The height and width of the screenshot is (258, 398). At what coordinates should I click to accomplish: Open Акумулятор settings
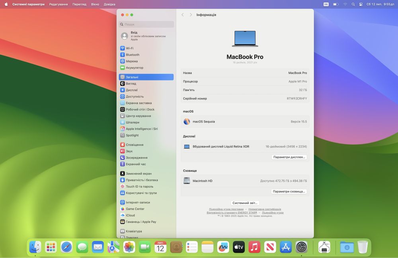click(x=146, y=68)
